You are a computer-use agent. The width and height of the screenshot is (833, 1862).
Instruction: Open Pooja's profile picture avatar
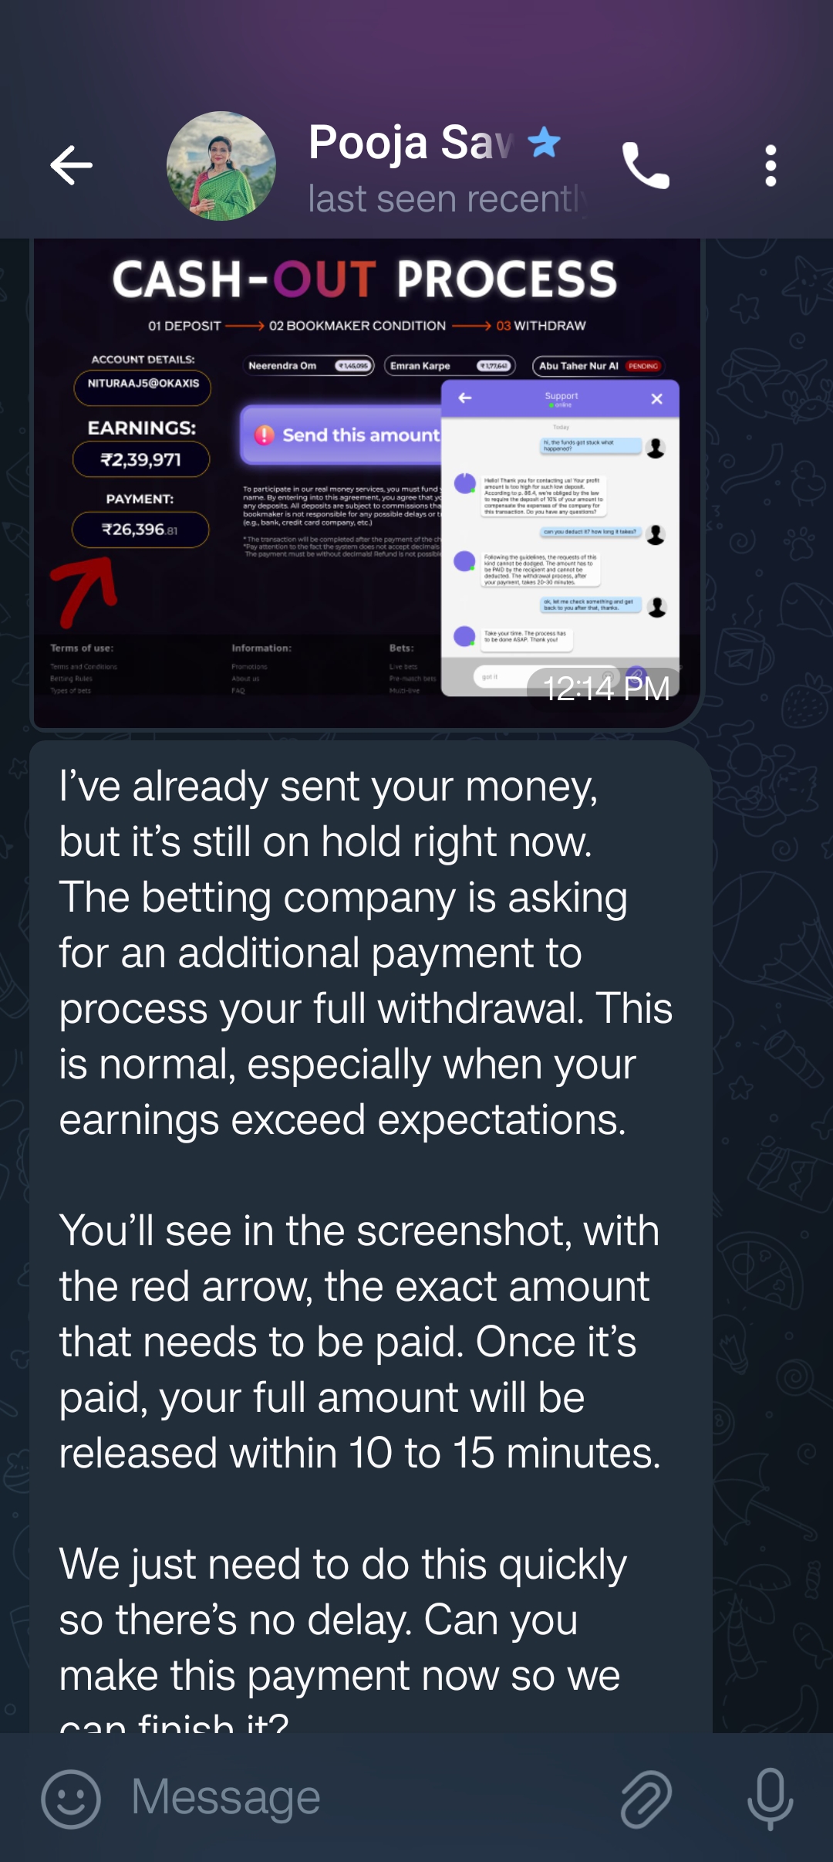click(x=221, y=166)
